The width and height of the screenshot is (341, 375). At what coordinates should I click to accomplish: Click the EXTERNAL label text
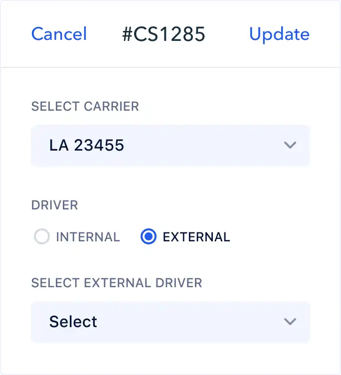196,237
